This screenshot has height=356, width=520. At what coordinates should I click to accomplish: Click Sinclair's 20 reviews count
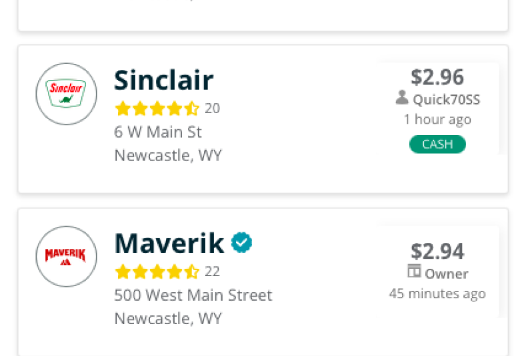tap(212, 108)
